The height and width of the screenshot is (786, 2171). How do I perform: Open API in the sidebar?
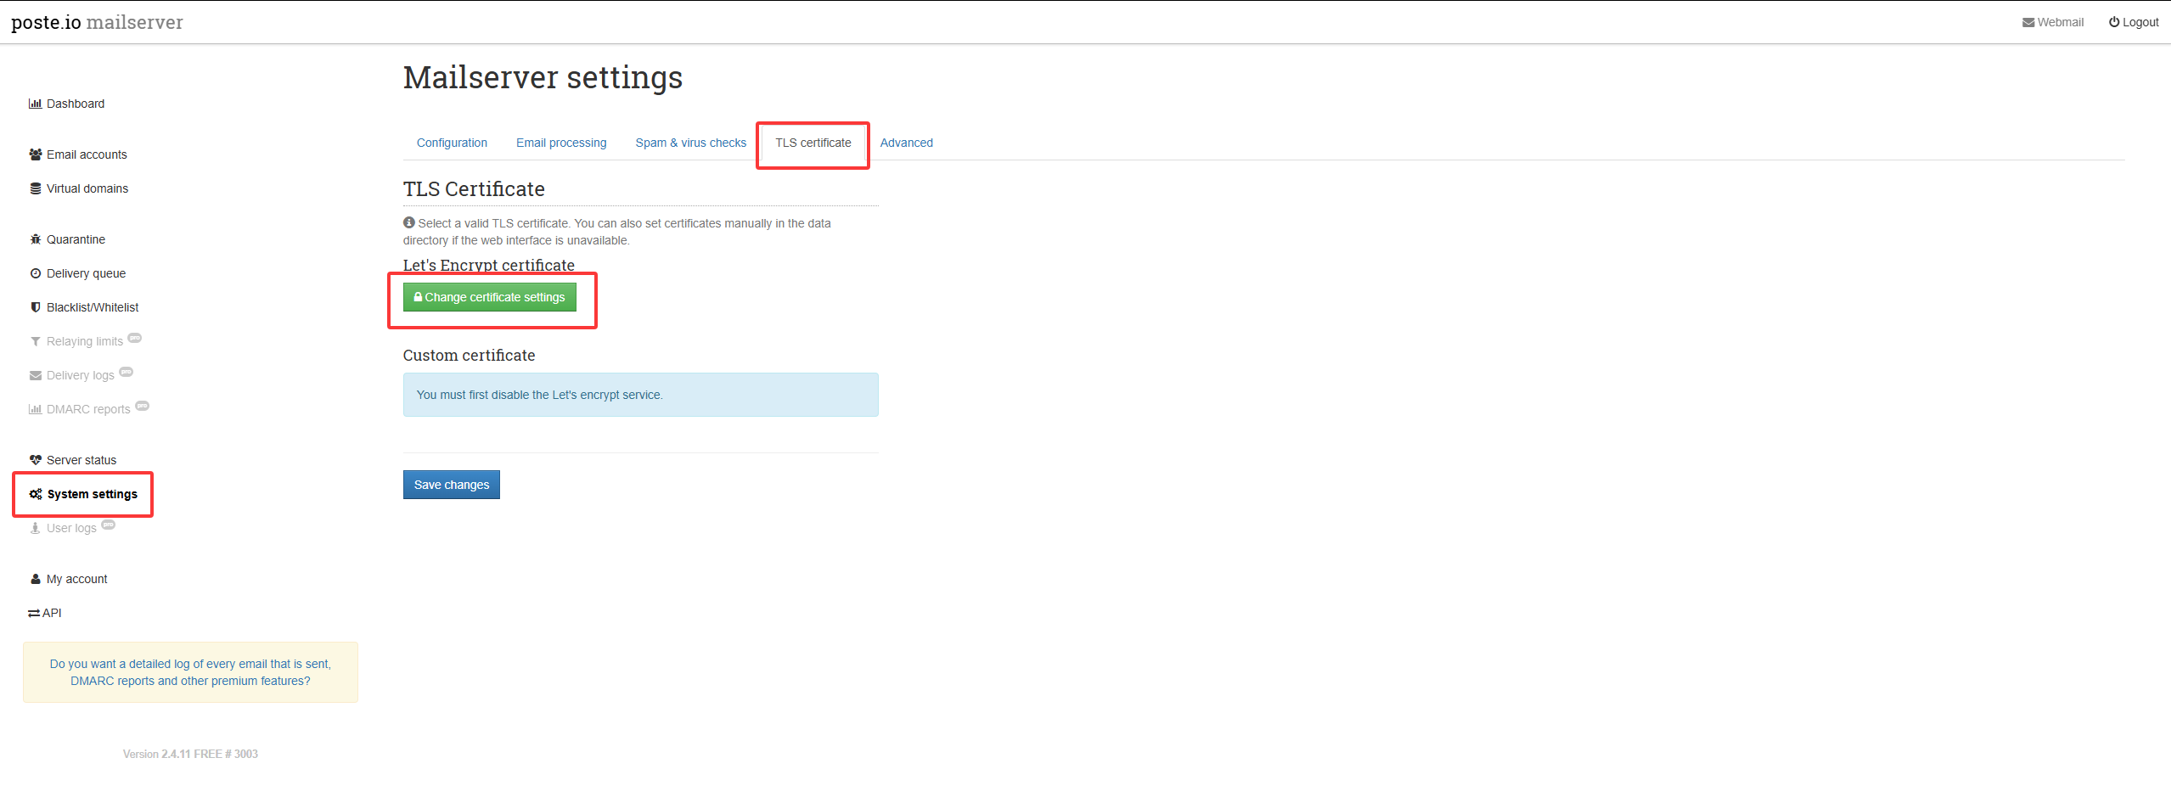(44, 613)
